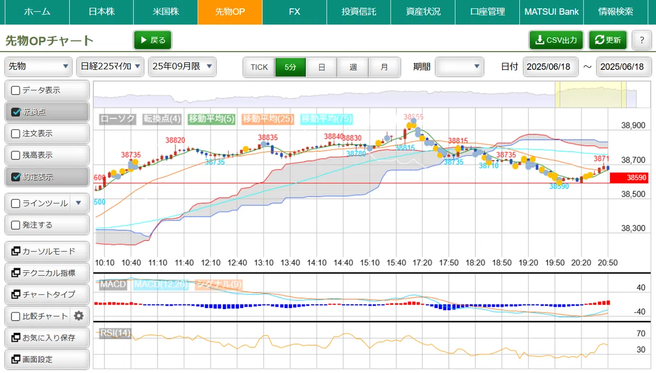This screenshot has height=373, width=656.
Task: Open チャートタイプ selection panel
Action: 47,294
